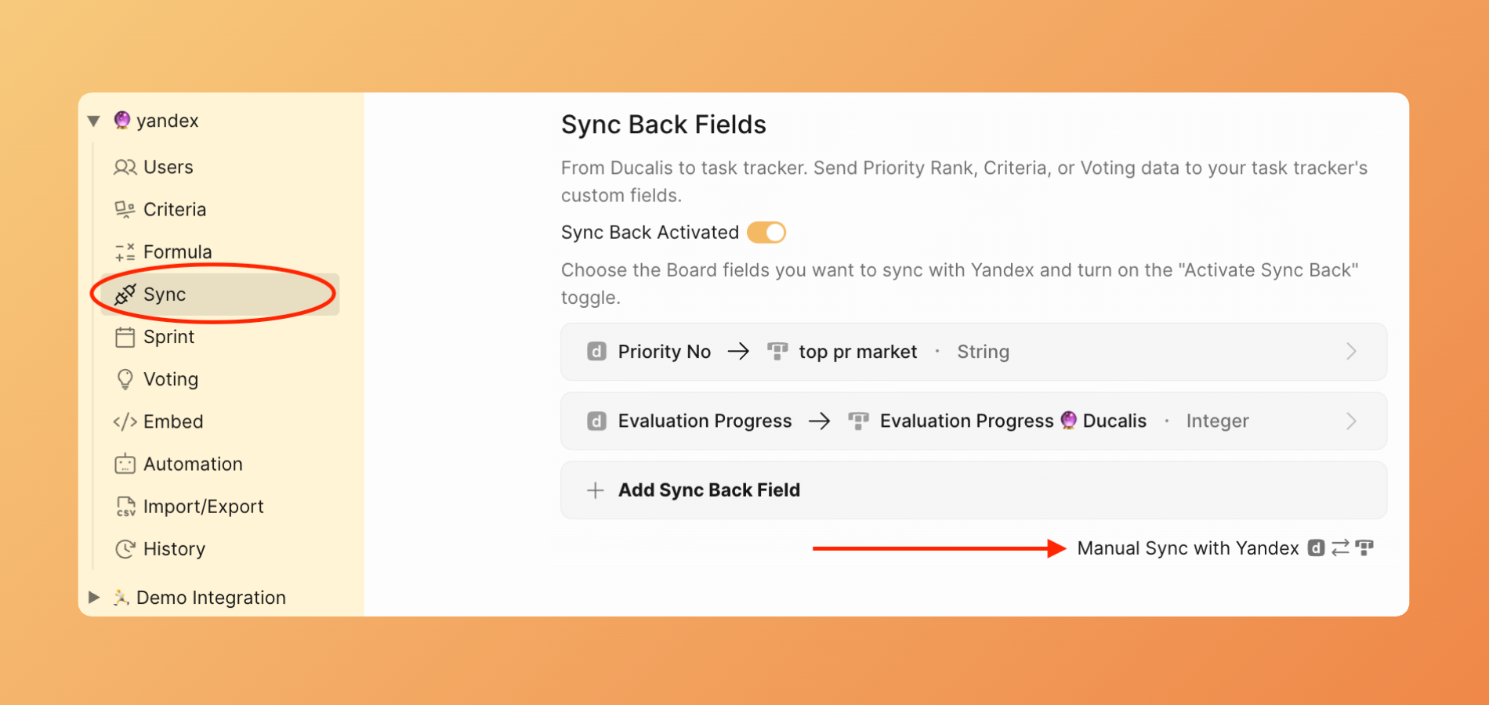Disable the Sync Back Activated toggle

766,233
